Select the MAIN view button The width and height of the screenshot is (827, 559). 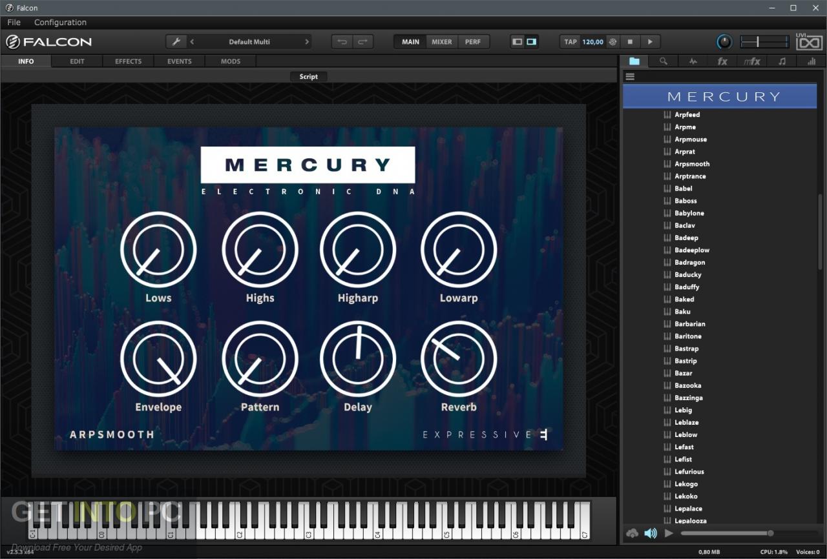coord(410,42)
